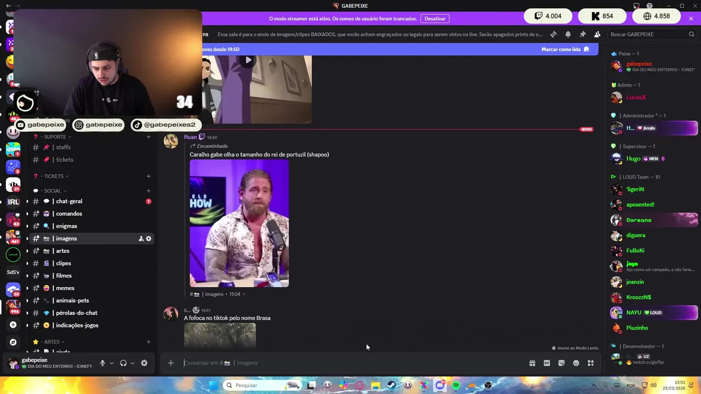Show pinned messages pin icon
This screenshot has width=701, height=394.
(583, 34)
